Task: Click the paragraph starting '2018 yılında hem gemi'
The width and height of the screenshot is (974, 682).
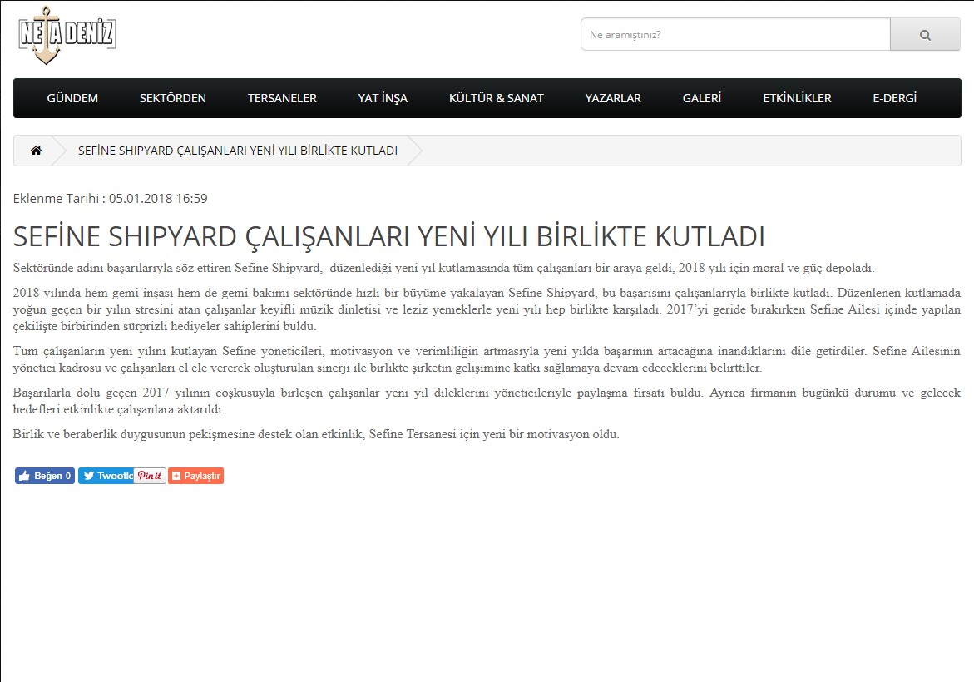Action: click(487, 309)
